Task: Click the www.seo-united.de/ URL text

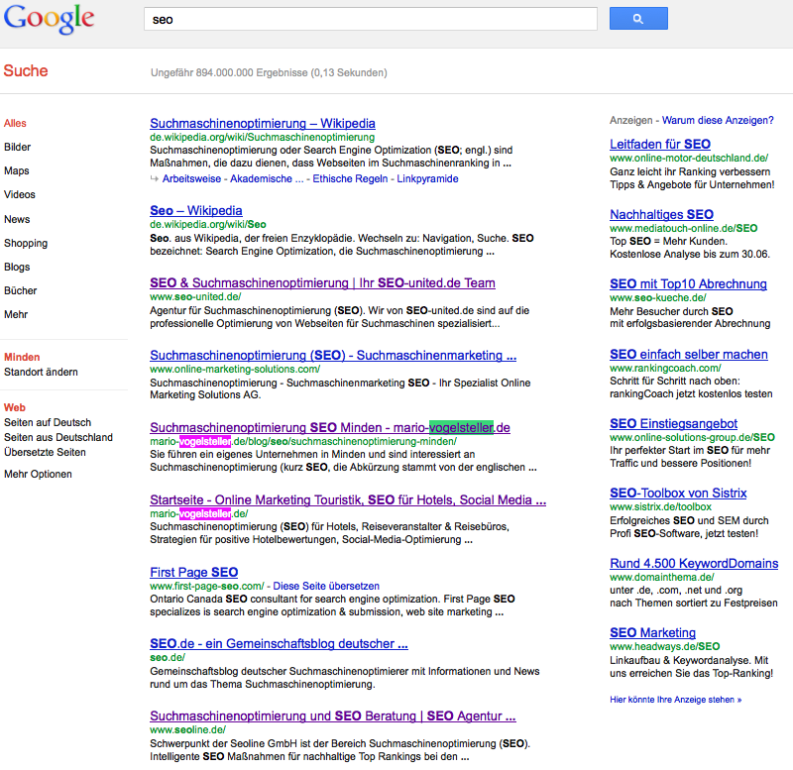Action: [195, 296]
